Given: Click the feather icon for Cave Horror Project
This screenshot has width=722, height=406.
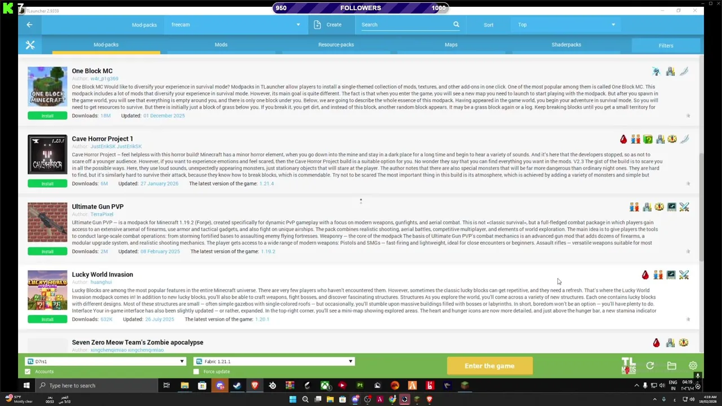Looking at the screenshot, I should (684, 139).
